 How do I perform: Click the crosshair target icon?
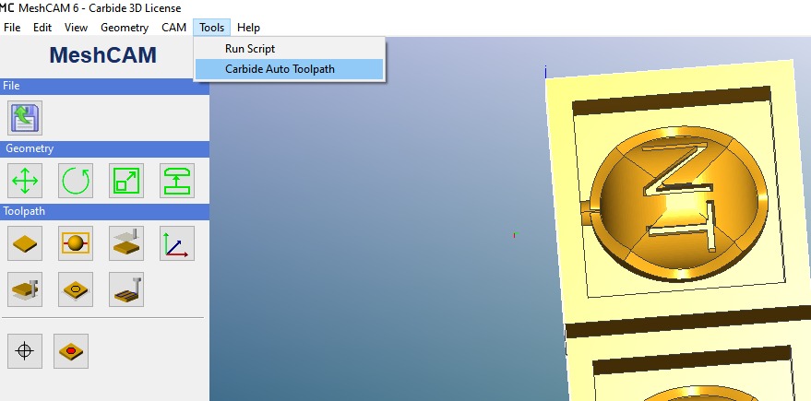(x=25, y=351)
